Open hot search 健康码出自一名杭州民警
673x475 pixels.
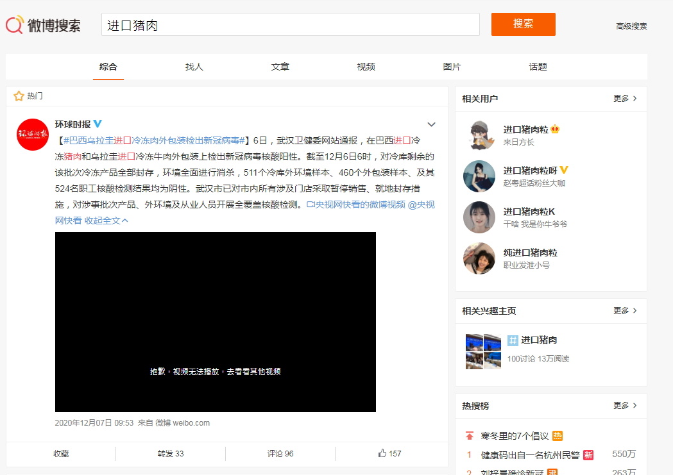click(530, 455)
